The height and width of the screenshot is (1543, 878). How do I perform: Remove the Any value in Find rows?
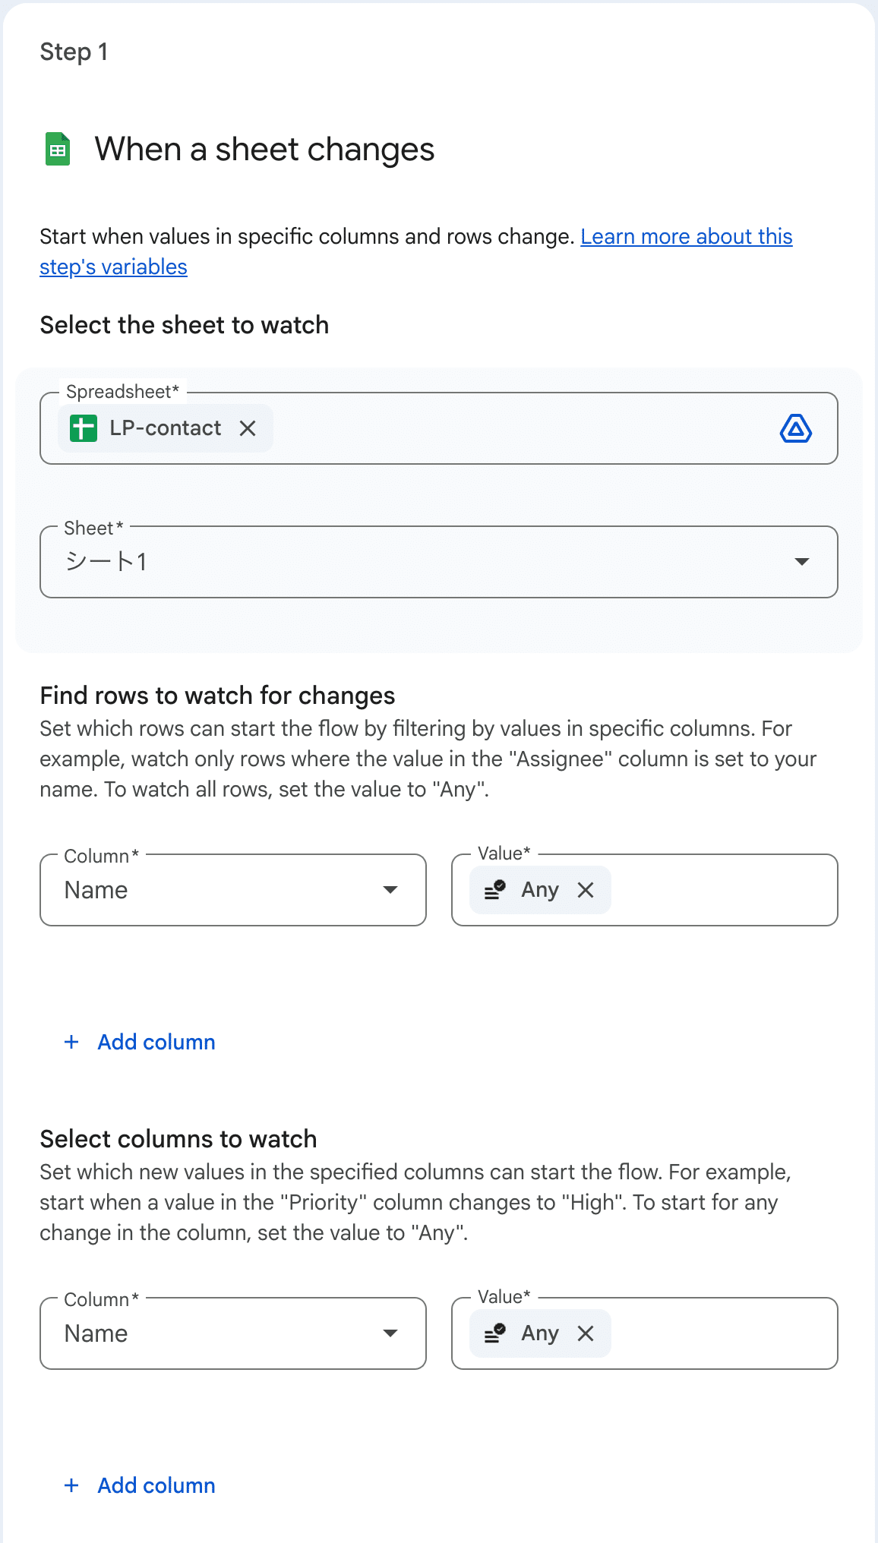pyautogui.click(x=586, y=890)
